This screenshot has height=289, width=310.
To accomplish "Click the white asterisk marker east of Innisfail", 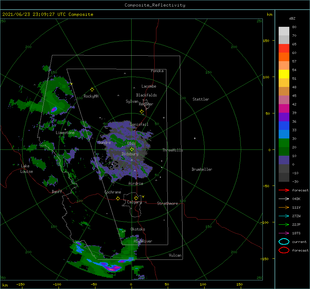I will pos(164,118).
